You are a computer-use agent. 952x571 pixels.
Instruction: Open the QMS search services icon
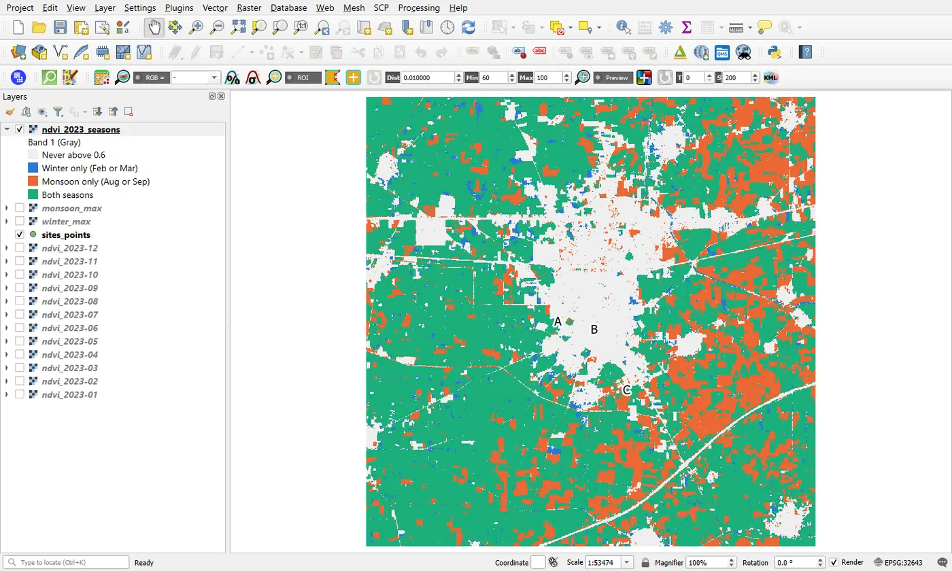[722, 52]
